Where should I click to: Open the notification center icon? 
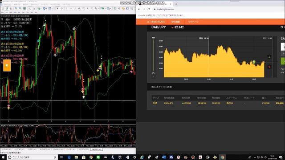(281, 157)
